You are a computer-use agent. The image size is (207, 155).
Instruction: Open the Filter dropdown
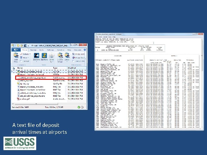click(24, 58)
